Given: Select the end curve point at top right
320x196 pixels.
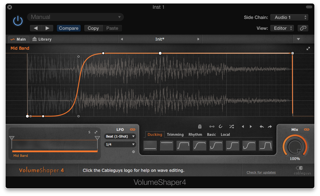Looking at the screenshot, I should [x=292, y=53].
